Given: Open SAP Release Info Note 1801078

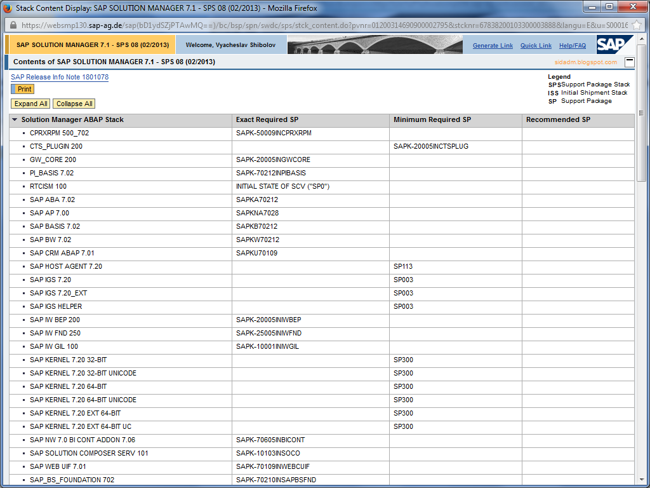Looking at the screenshot, I should (59, 77).
